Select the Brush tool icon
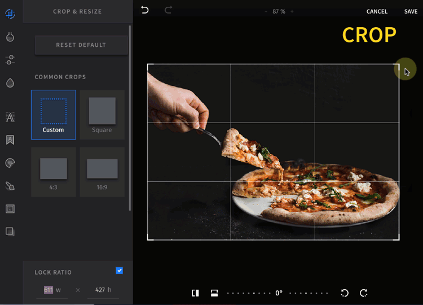This screenshot has width=423, height=305. pyautogui.click(x=10, y=186)
